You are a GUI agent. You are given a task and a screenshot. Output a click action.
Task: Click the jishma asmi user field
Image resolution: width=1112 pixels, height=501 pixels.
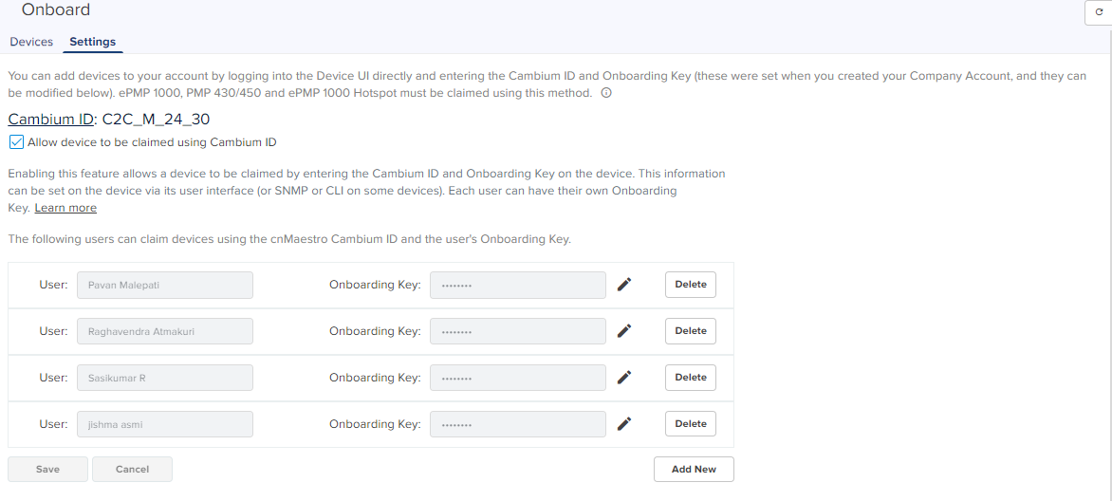[x=164, y=423]
